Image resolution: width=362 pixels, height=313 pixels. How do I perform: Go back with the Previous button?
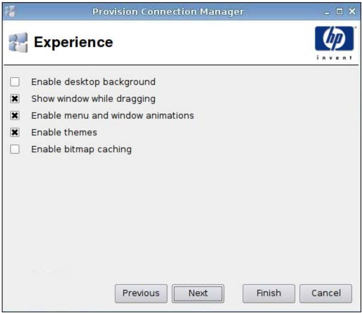tap(141, 293)
